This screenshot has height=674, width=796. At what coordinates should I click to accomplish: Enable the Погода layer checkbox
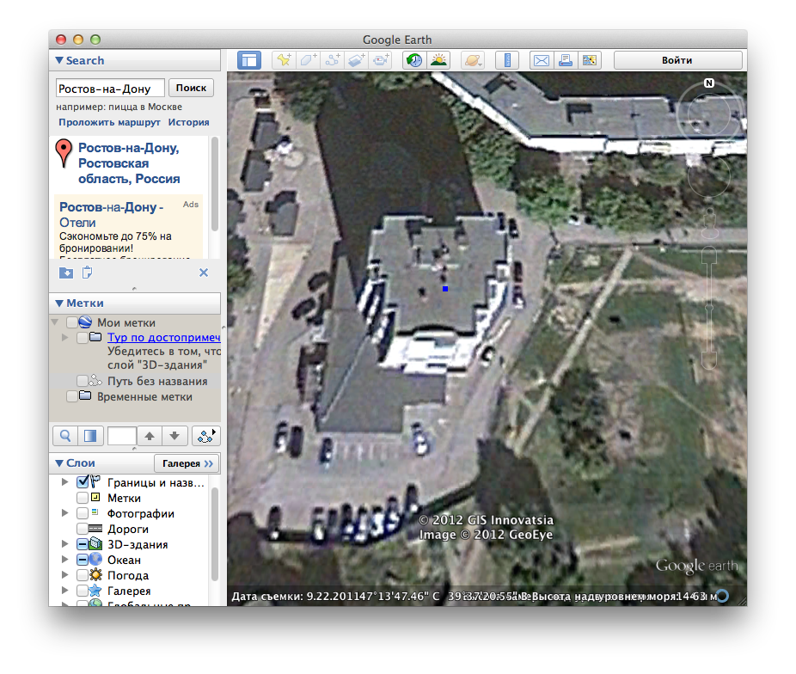tap(83, 575)
